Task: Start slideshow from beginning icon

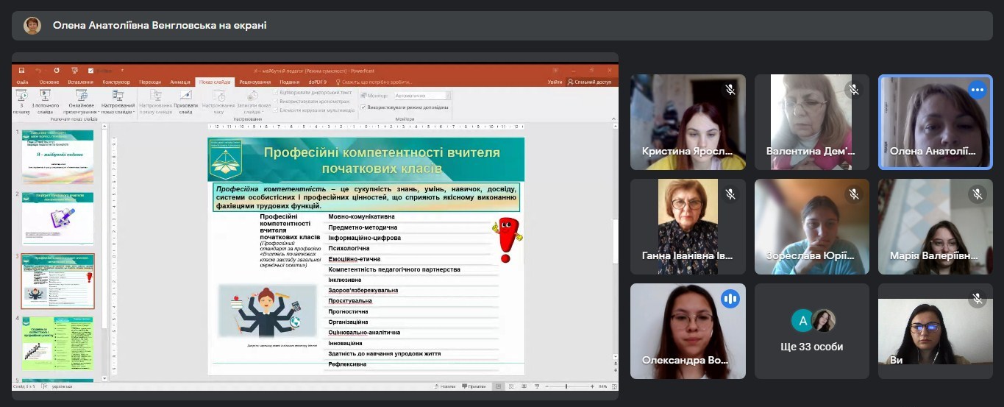Action: [x=21, y=99]
